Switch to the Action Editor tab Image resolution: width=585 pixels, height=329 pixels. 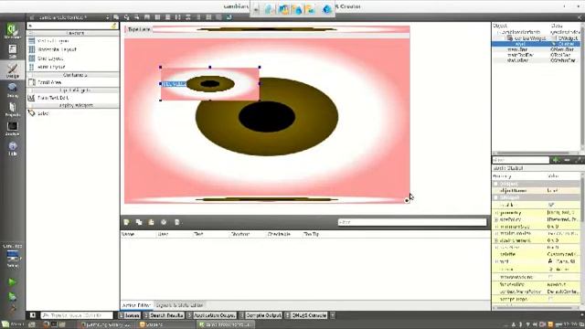pyautogui.click(x=136, y=305)
